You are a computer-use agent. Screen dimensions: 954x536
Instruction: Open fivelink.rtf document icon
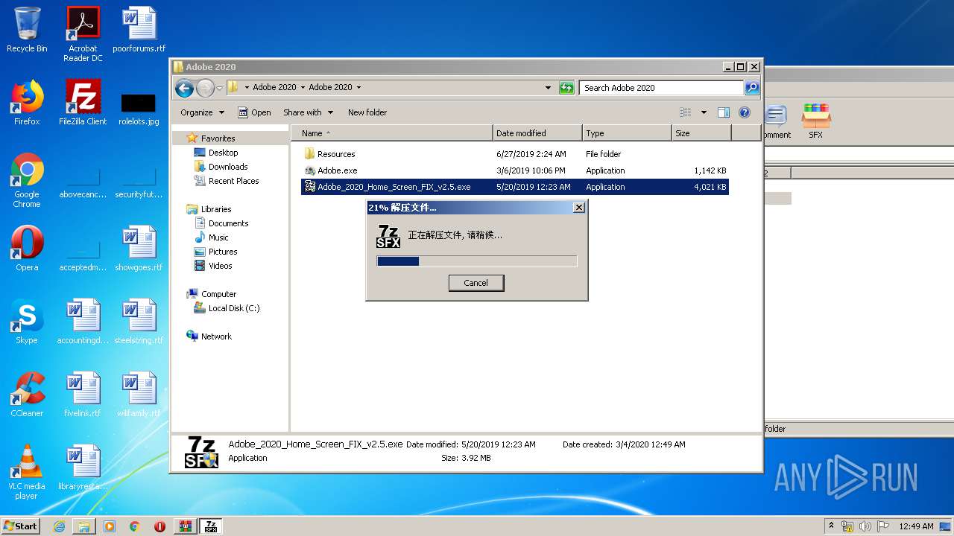(83, 395)
